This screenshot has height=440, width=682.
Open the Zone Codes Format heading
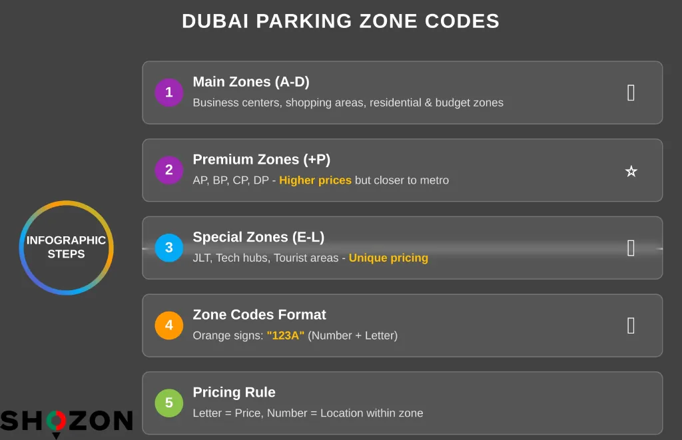tap(259, 315)
